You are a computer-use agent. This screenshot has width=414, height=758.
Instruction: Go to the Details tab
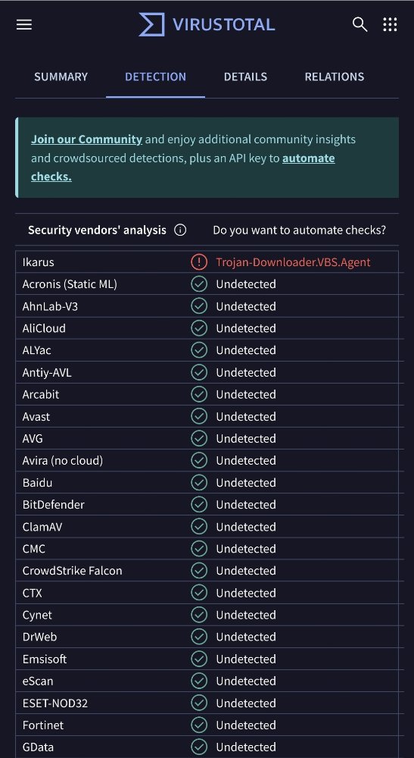coord(245,77)
